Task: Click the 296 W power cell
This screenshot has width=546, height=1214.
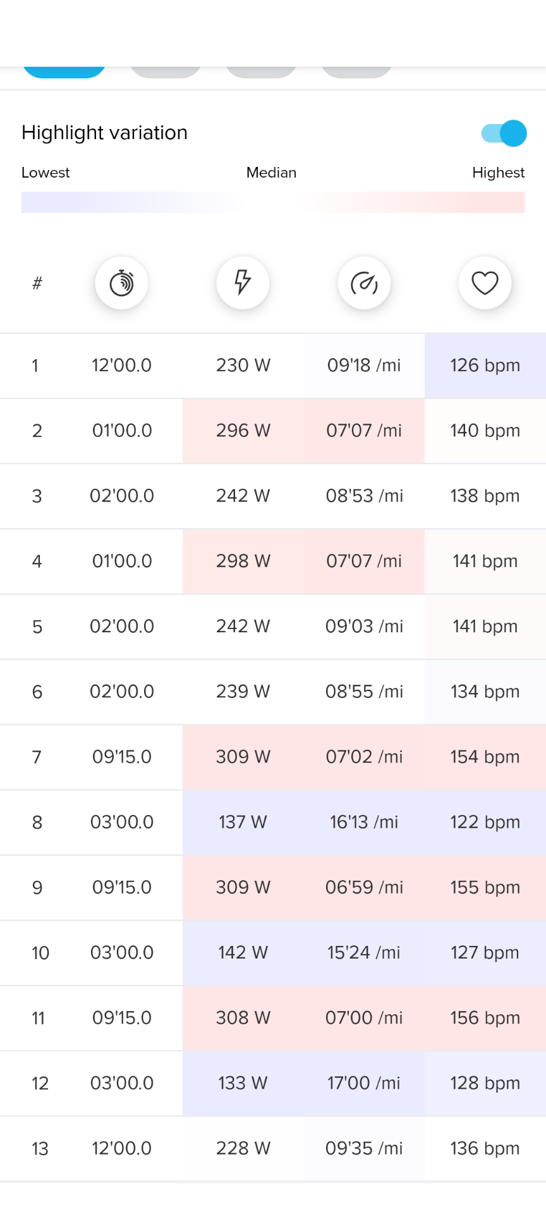Action: [243, 431]
